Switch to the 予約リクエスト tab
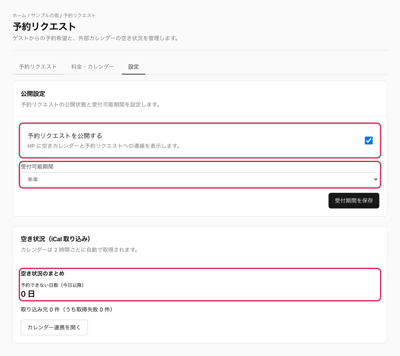Viewport: 400px width, 356px height. pos(38,67)
